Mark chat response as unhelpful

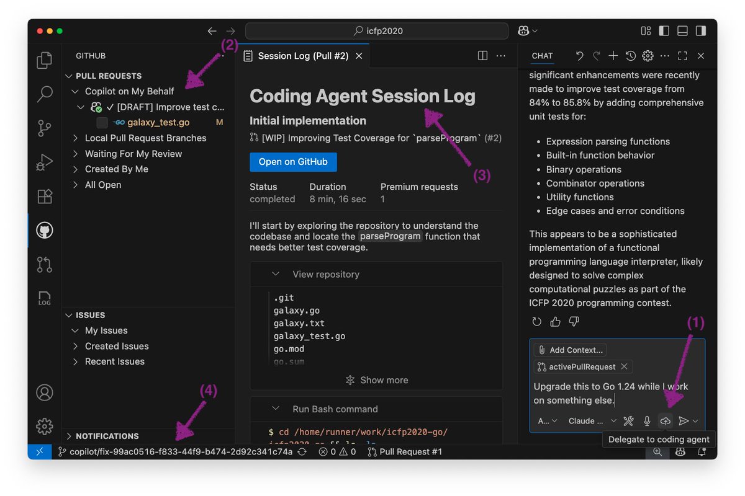coord(574,321)
